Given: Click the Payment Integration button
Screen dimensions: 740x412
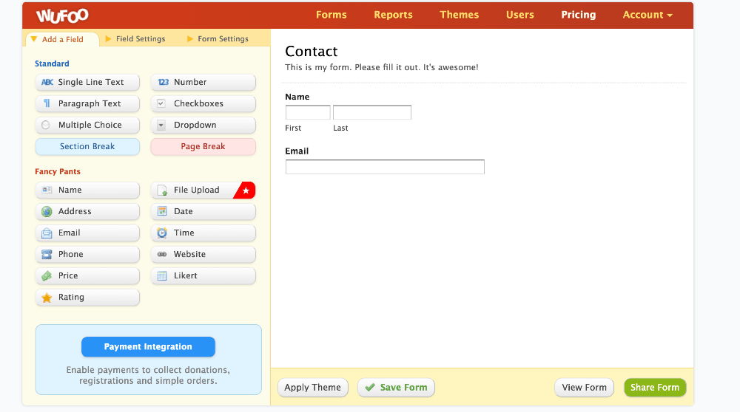Looking at the screenshot, I should coord(148,346).
